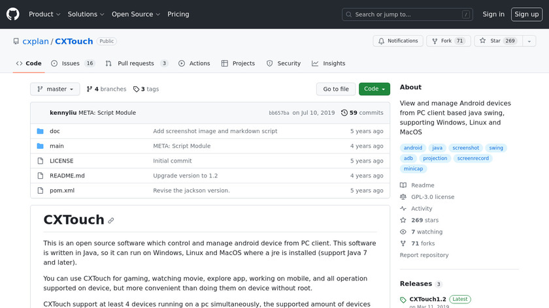
Task: Click the GitHub logo icon
Action: pyautogui.click(x=14, y=14)
